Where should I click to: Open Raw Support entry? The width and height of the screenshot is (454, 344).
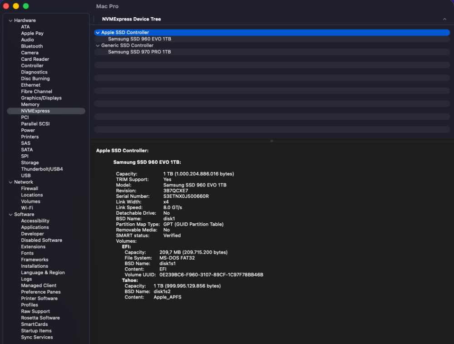(35, 312)
